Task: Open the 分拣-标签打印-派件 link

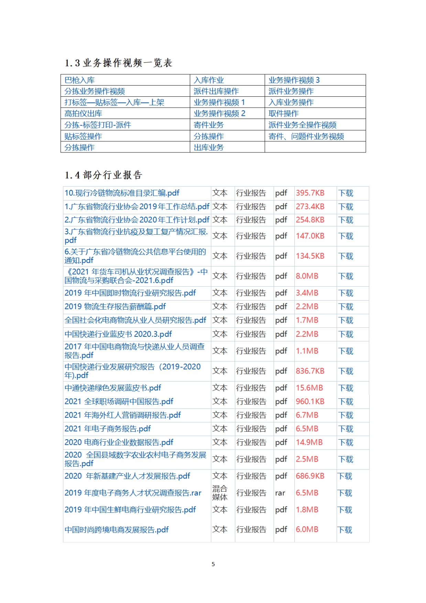Action: [98, 125]
